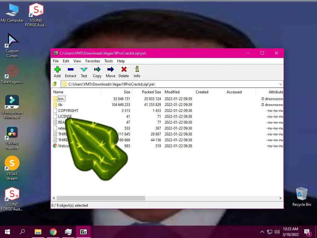Click the 44 136 packed size cell
This screenshot has width=317, height=238.
point(156,140)
